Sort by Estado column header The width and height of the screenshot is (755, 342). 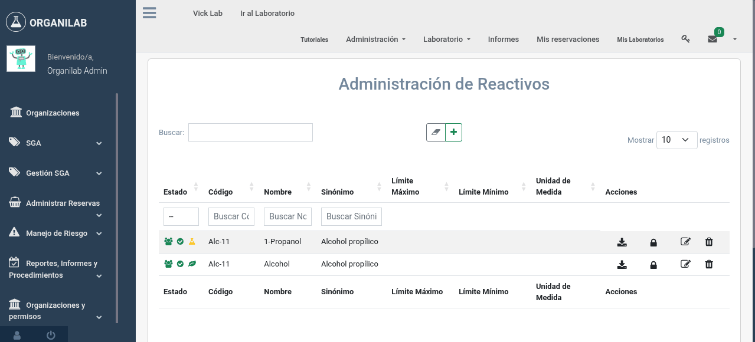pyautogui.click(x=181, y=187)
